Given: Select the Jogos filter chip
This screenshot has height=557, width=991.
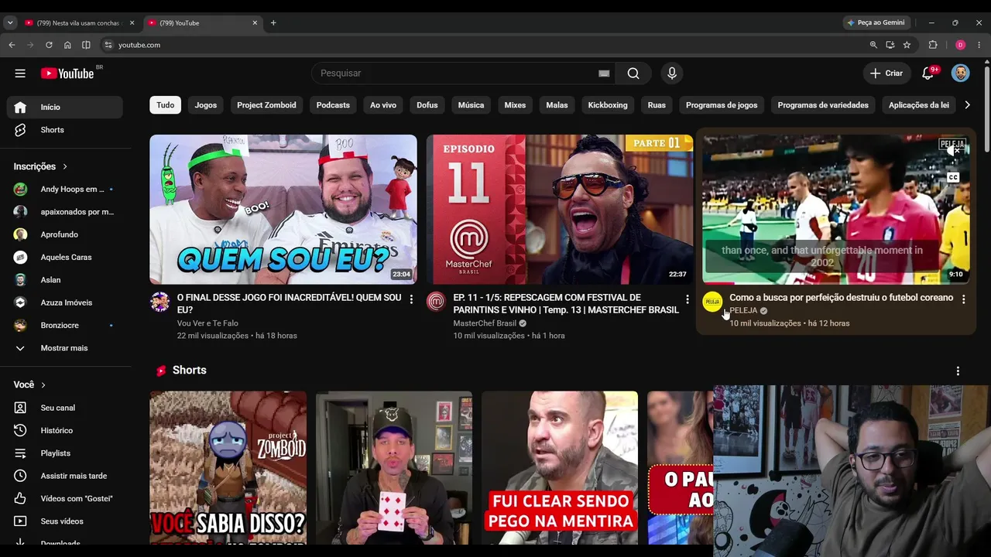Looking at the screenshot, I should click(x=206, y=105).
